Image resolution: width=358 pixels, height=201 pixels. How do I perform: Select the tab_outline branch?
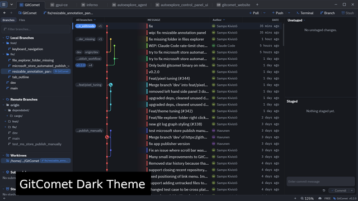click(20, 77)
